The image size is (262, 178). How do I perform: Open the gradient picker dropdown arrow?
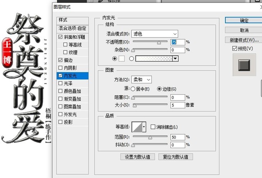pos(175,59)
